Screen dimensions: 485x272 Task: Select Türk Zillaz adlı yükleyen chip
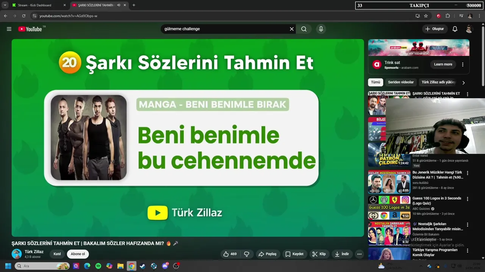point(438,82)
